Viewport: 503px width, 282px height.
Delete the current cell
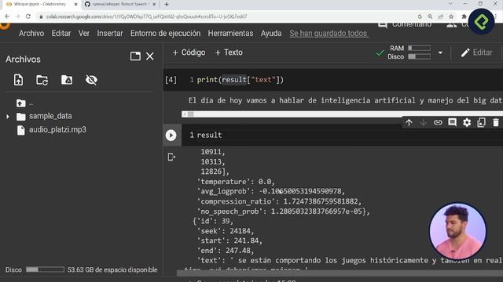point(496,122)
